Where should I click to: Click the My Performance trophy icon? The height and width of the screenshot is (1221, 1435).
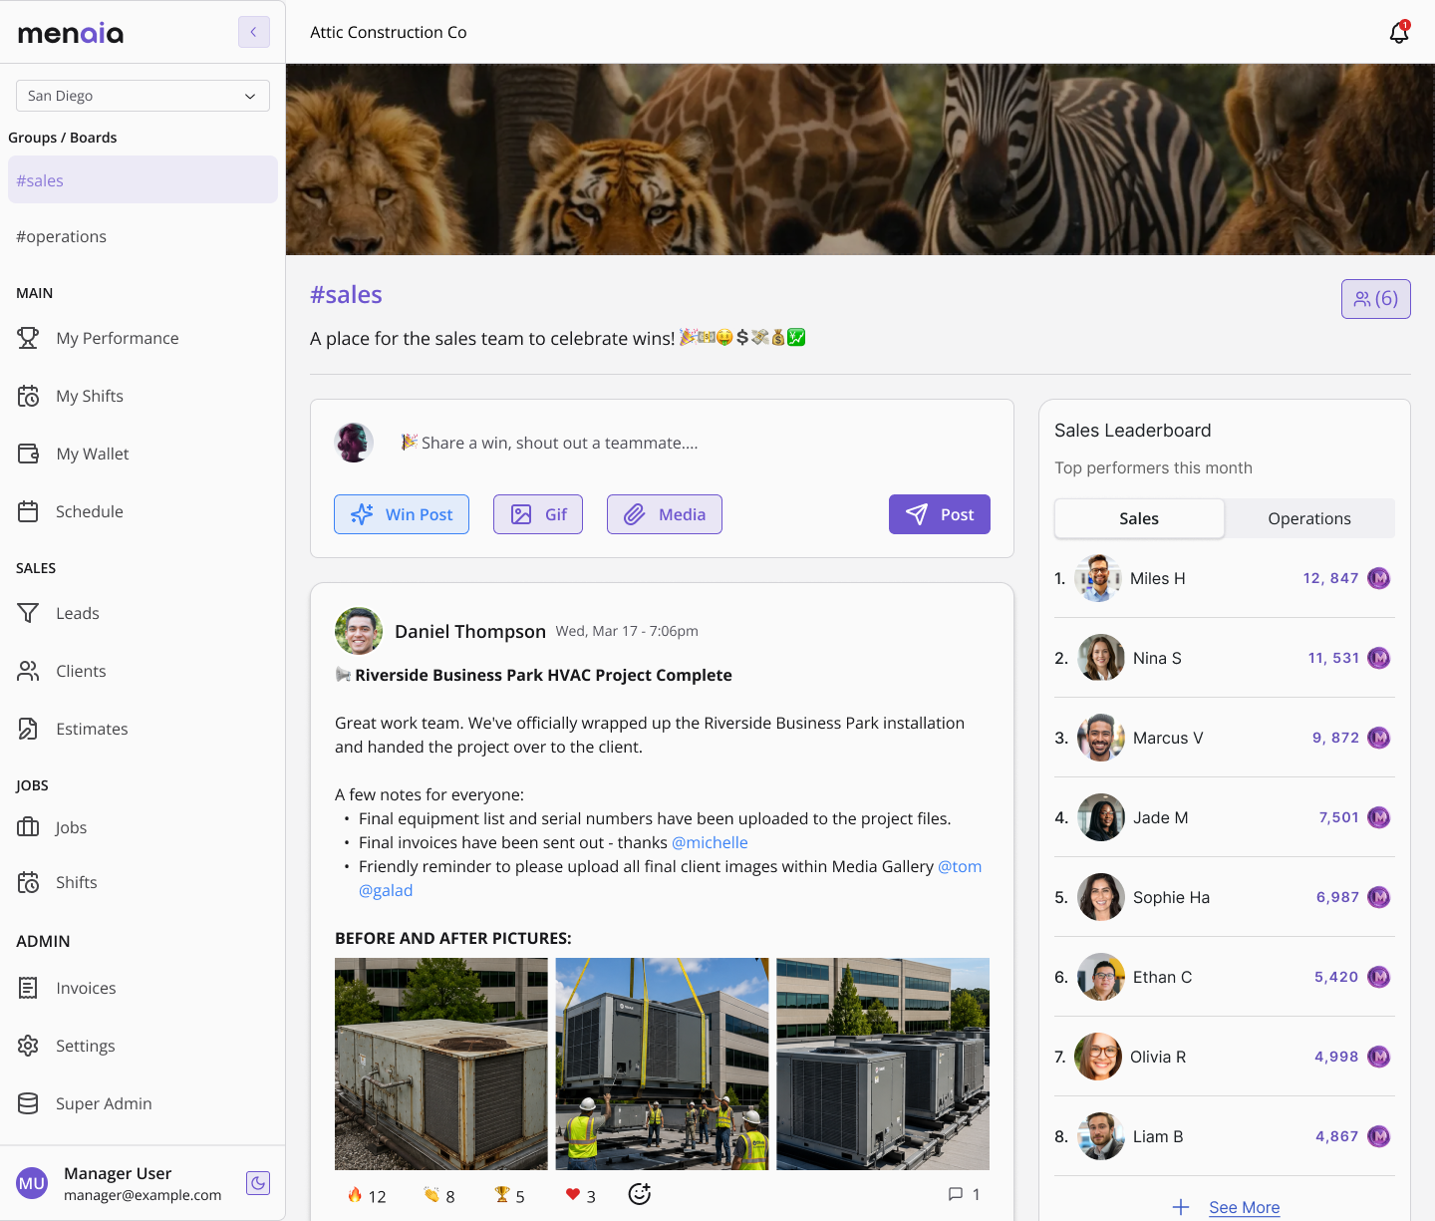pyautogui.click(x=28, y=338)
